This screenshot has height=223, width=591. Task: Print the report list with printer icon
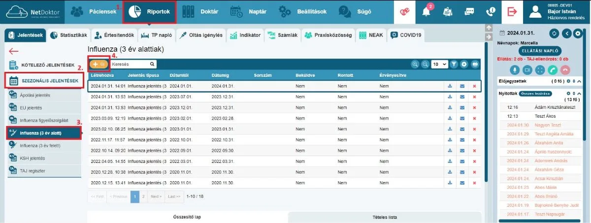point(475,64)
